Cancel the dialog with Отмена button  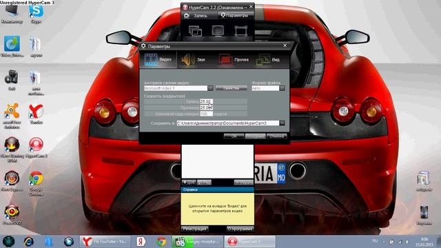click(x=276, y=136)
